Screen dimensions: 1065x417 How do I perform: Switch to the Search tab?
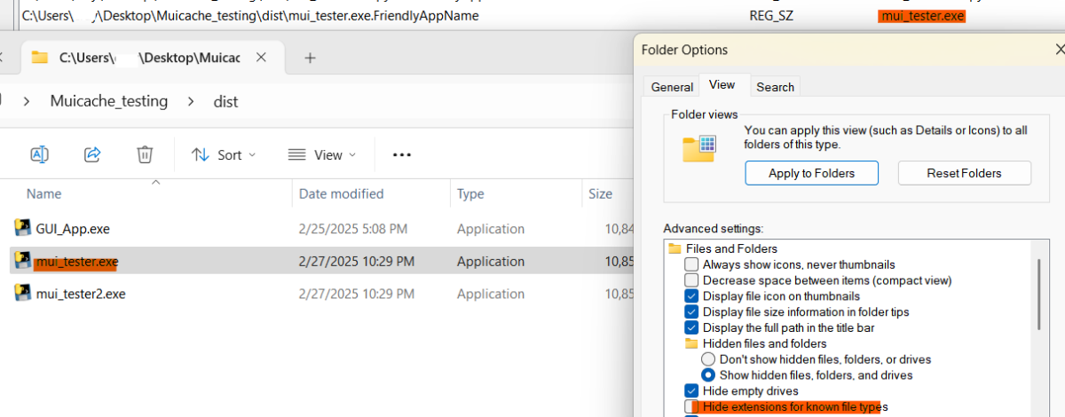pyautogui.click(x=775, y=86)
